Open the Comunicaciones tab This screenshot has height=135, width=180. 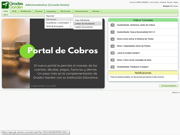pyautogui.click(x=81, y=11)
